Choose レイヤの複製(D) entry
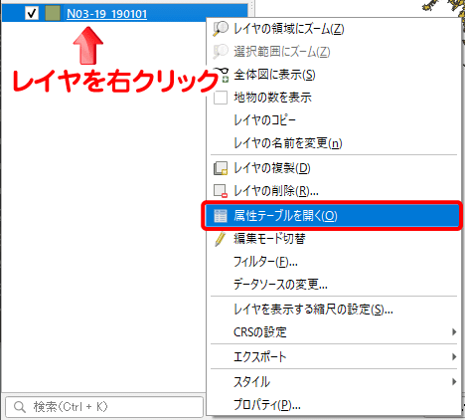 tap(334, 168)
